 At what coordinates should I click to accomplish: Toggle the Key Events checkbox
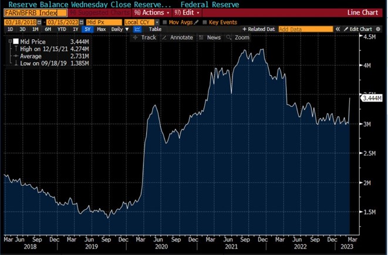tap(205, 22)
